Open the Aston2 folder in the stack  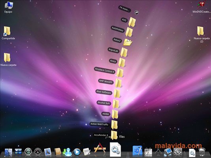128,42
